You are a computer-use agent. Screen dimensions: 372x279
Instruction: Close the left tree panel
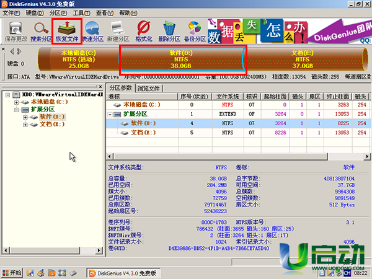click(x=100, y=87)
